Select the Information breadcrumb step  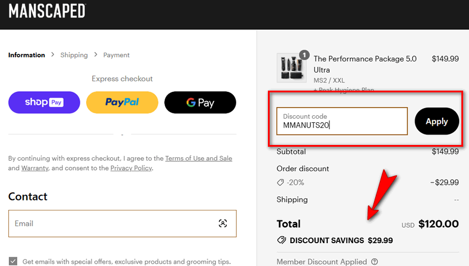[26, 55]
